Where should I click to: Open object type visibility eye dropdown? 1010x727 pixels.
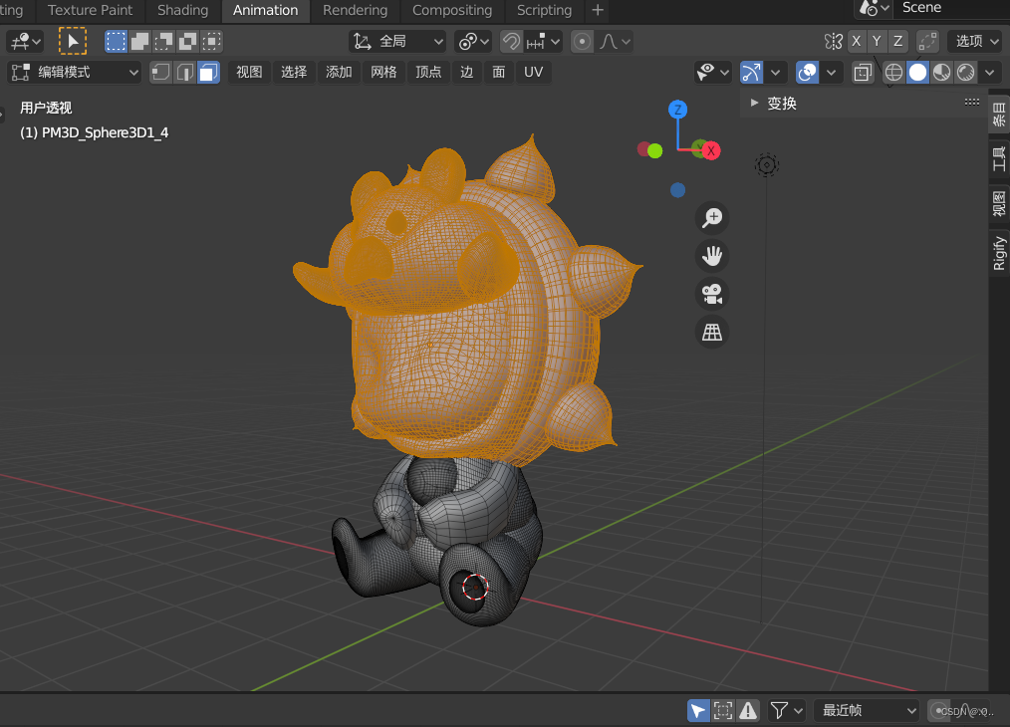[712, 72]
